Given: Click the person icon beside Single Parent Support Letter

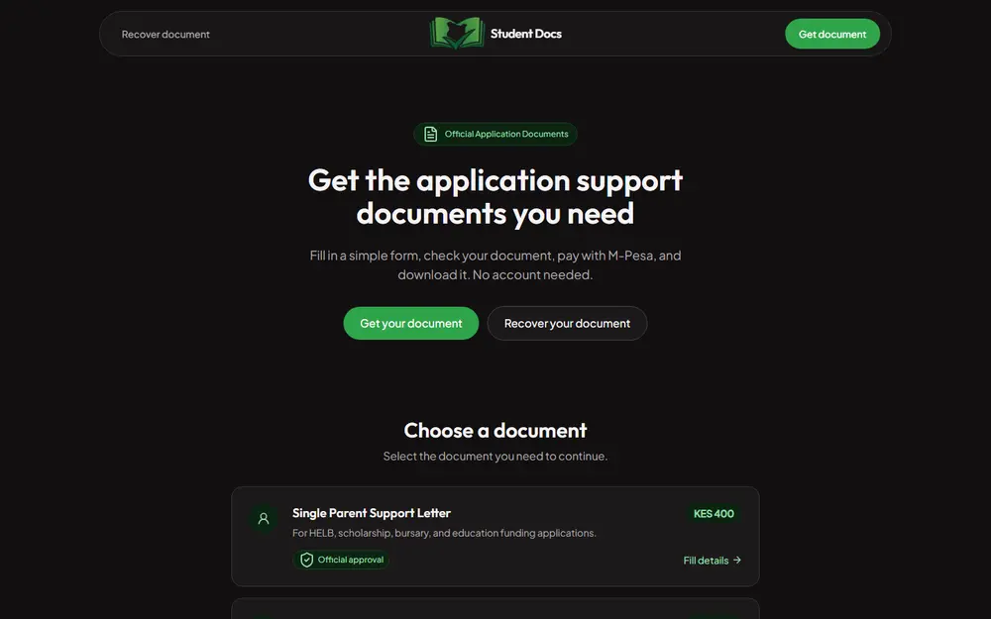Looking at the screenshot, I should point(264,519).
